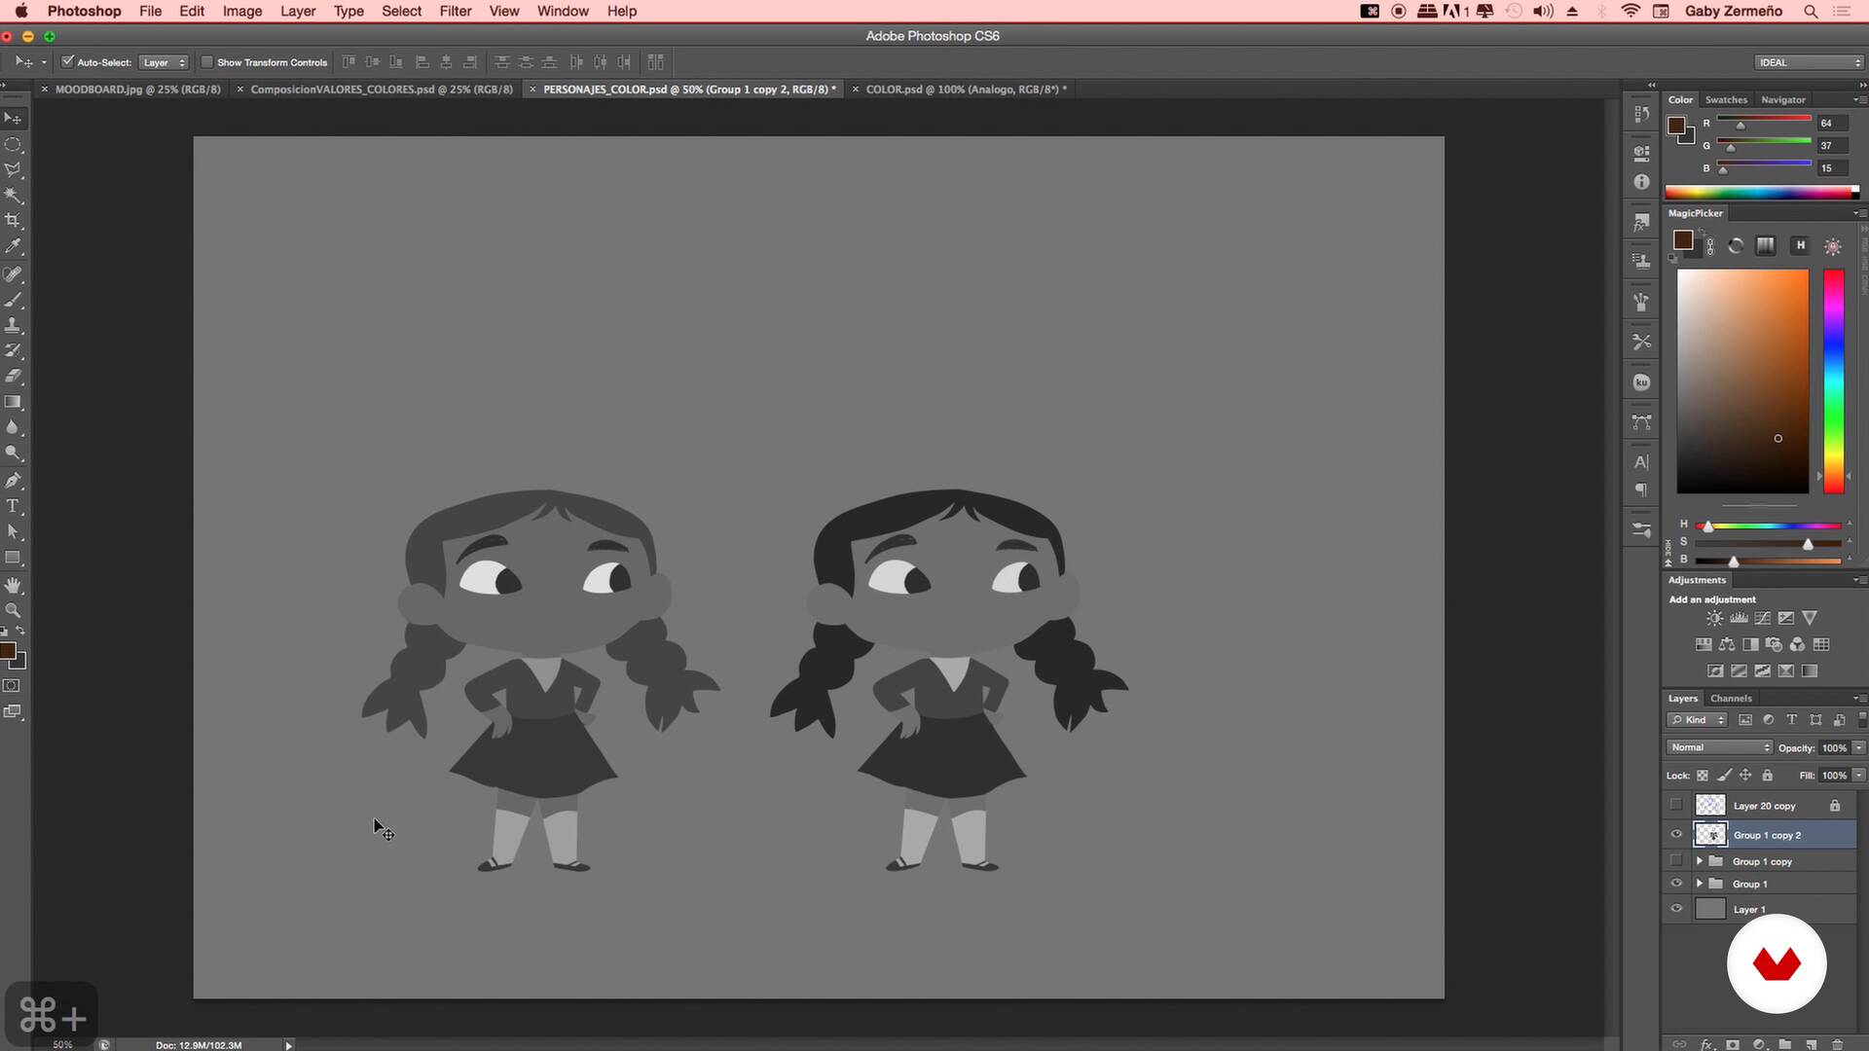Adjust the MagicPicker hue strip
The image size is (1869, 1051).
click(1834, 381)
